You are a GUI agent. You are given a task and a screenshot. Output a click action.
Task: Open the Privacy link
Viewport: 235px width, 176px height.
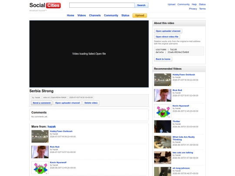(x=193, y=9)
